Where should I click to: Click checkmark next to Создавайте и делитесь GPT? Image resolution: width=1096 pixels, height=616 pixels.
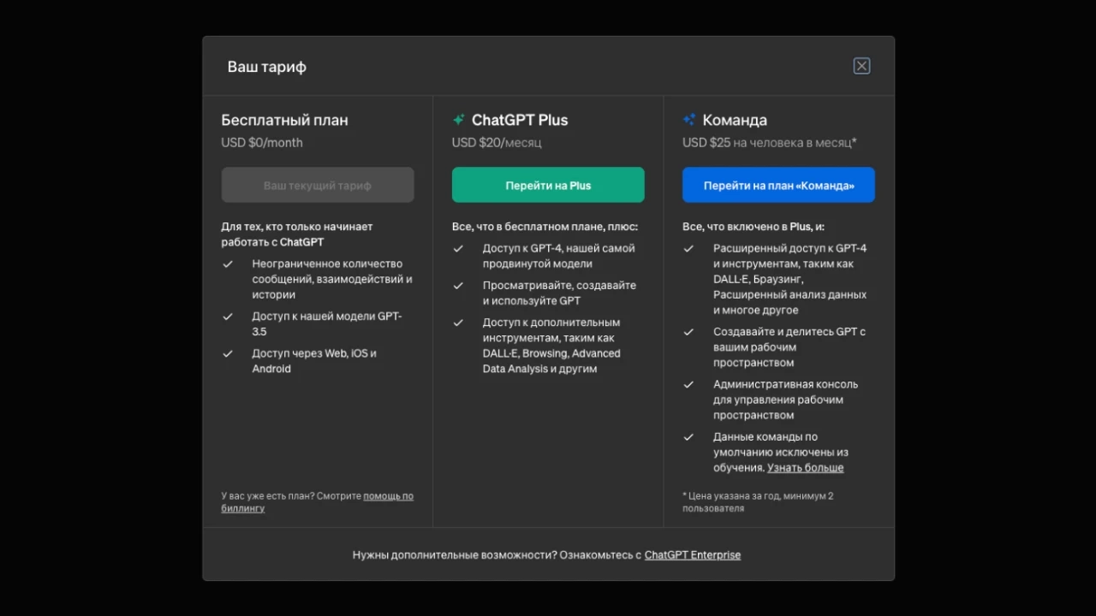point(688,332)
